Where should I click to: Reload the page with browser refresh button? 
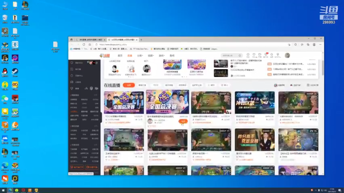[83, 45]
